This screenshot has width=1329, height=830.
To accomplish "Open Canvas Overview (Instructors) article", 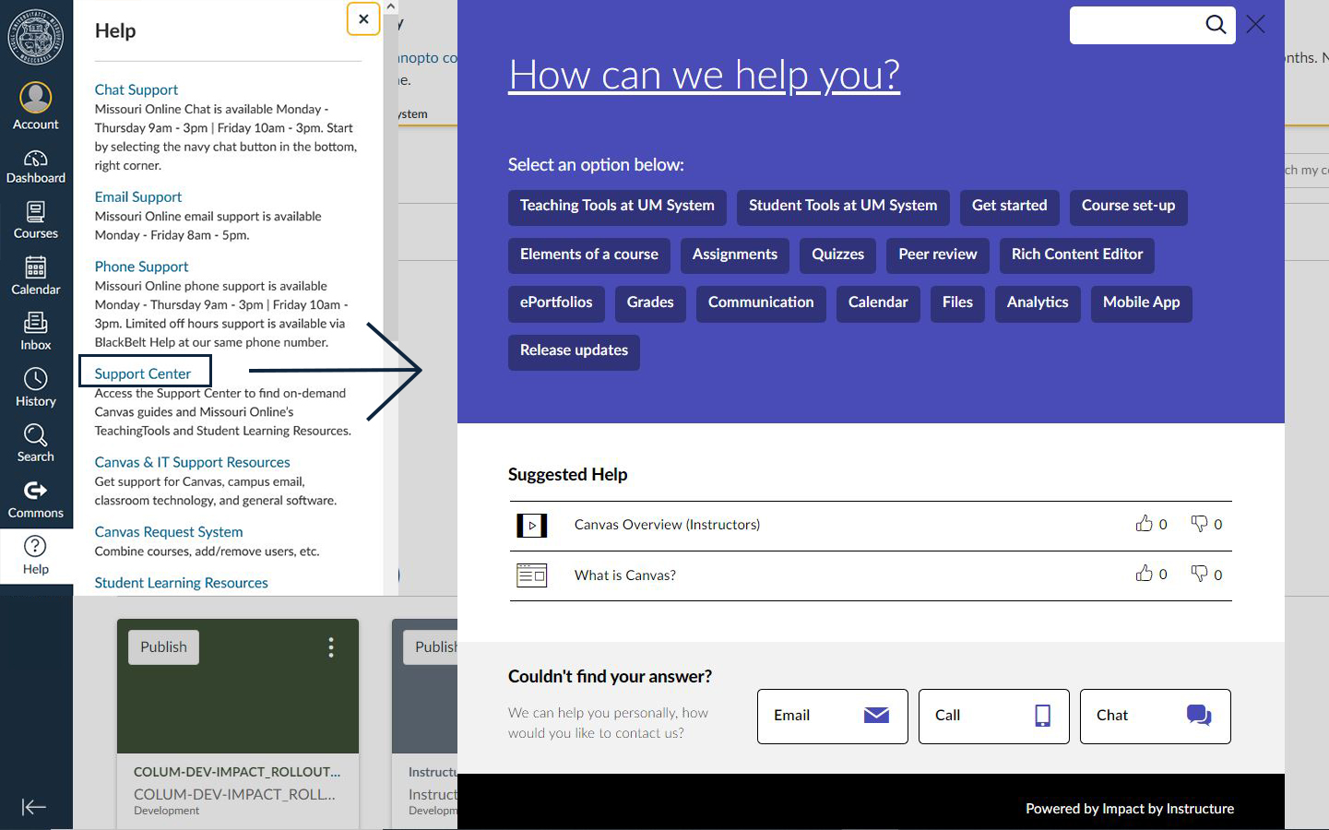I will pyautogui.click(x=667, y=525).
